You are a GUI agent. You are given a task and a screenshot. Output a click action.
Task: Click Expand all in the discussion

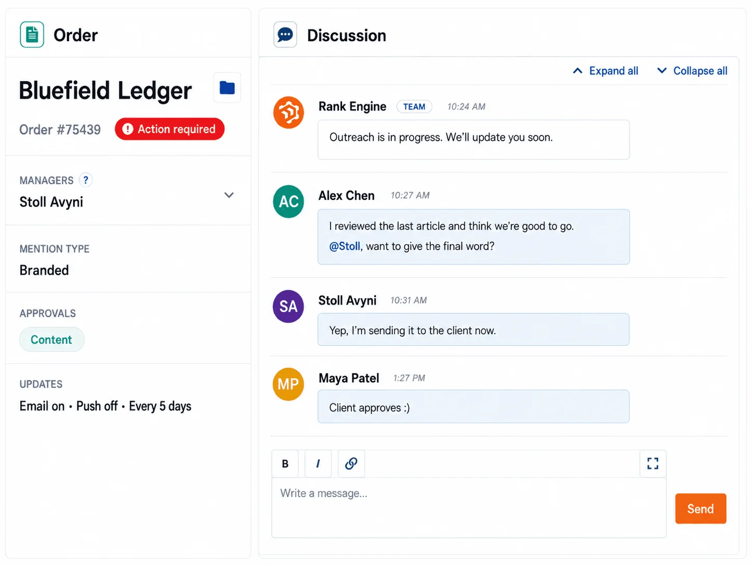(x=605, y=71)
